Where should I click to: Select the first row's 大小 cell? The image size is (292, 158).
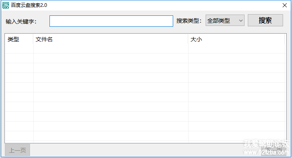237,49
